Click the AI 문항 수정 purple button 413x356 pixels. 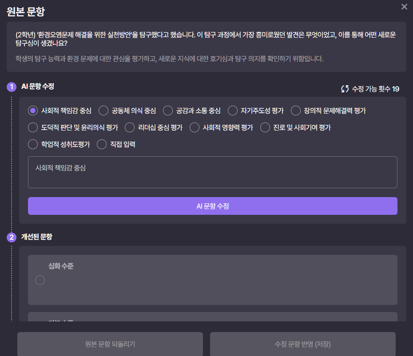click(x=212, y=206)
